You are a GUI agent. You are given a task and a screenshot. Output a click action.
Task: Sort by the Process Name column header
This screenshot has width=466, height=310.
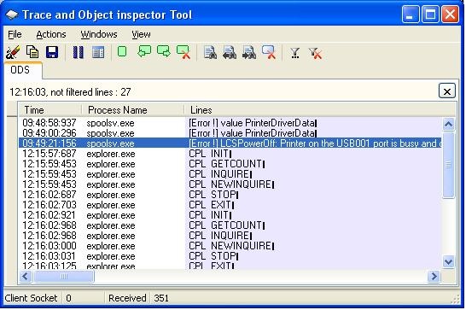(133, 110)
